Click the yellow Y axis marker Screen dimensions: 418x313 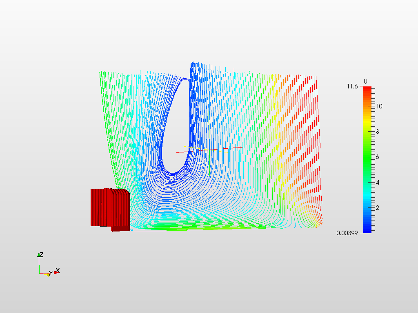click(48, 275)
